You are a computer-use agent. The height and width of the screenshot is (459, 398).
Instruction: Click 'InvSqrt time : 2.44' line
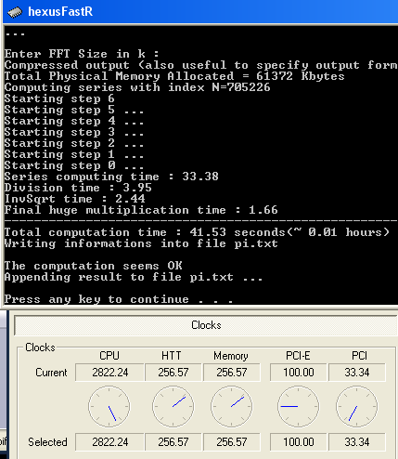pyautogui.click(x=74, y=199)
